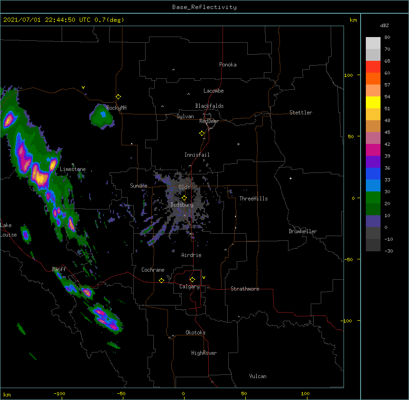Click the Olds city label
The width and height of the screenshot is (409, 400).
(184, 187)
